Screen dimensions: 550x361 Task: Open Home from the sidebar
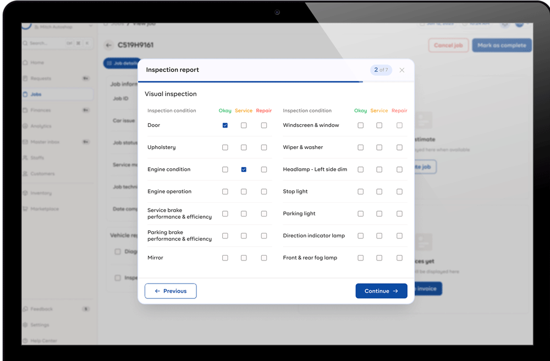pyautogui.click(x=37, y=63)
